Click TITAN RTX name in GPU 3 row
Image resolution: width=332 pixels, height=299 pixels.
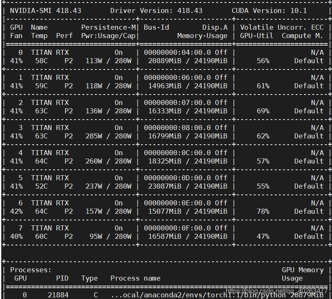point(50,128)
